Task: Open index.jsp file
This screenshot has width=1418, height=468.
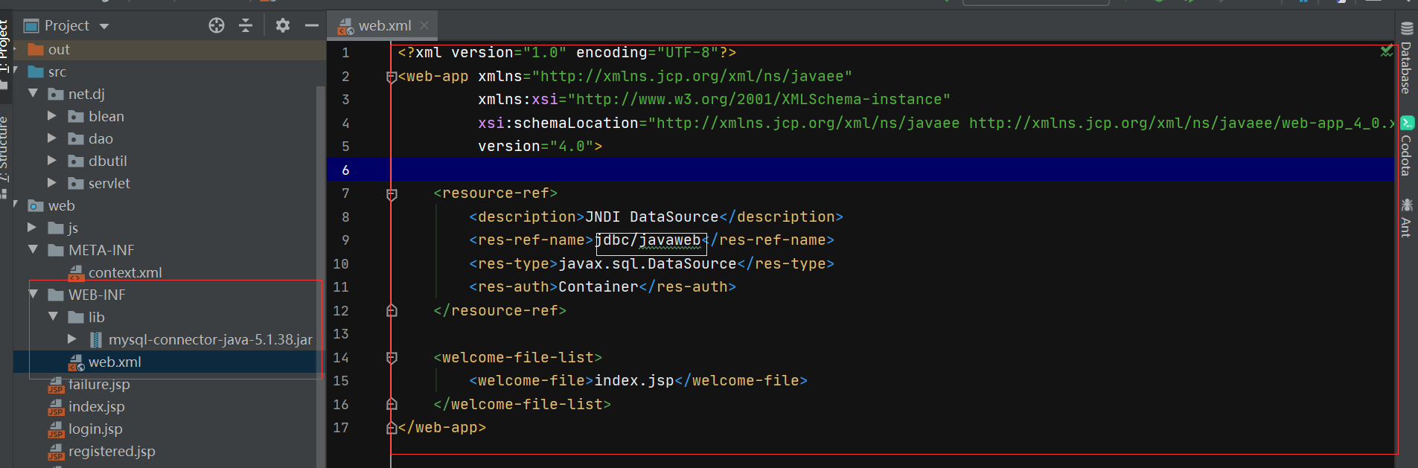Action: tap(96, 406)
